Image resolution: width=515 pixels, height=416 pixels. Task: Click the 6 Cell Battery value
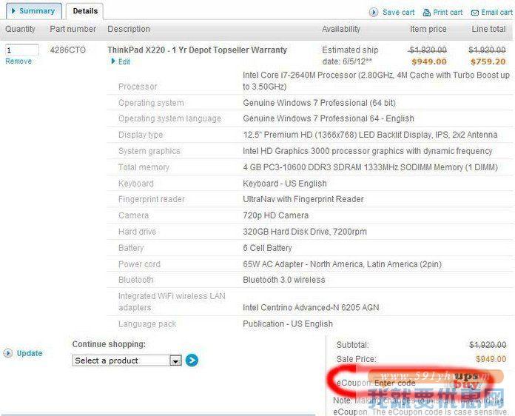pyautogui.click(x=267, y=248)
